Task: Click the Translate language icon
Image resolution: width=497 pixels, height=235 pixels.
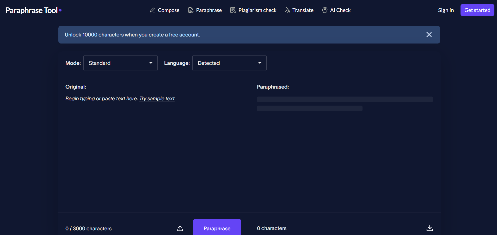Action: point(287,10)
